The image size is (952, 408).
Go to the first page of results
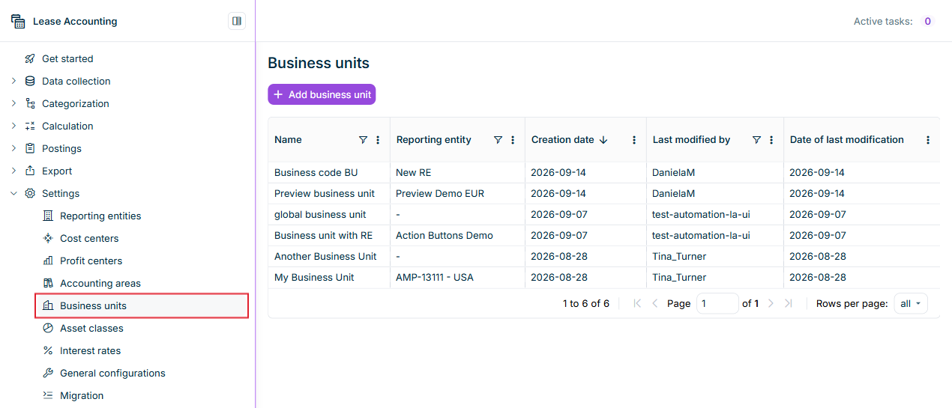click(638, 303)
